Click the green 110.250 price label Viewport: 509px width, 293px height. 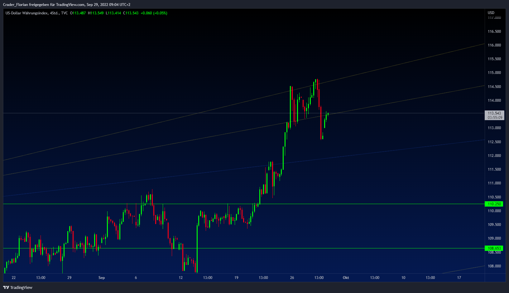pyautogui.click(x=494, y=204)
